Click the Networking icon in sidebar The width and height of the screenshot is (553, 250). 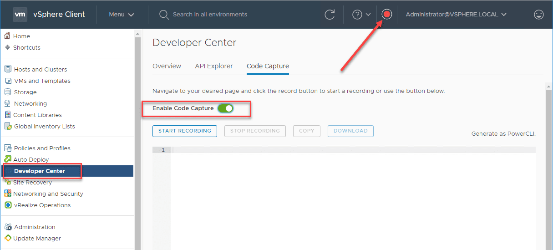pyautogui.click(x=8, y=103)
